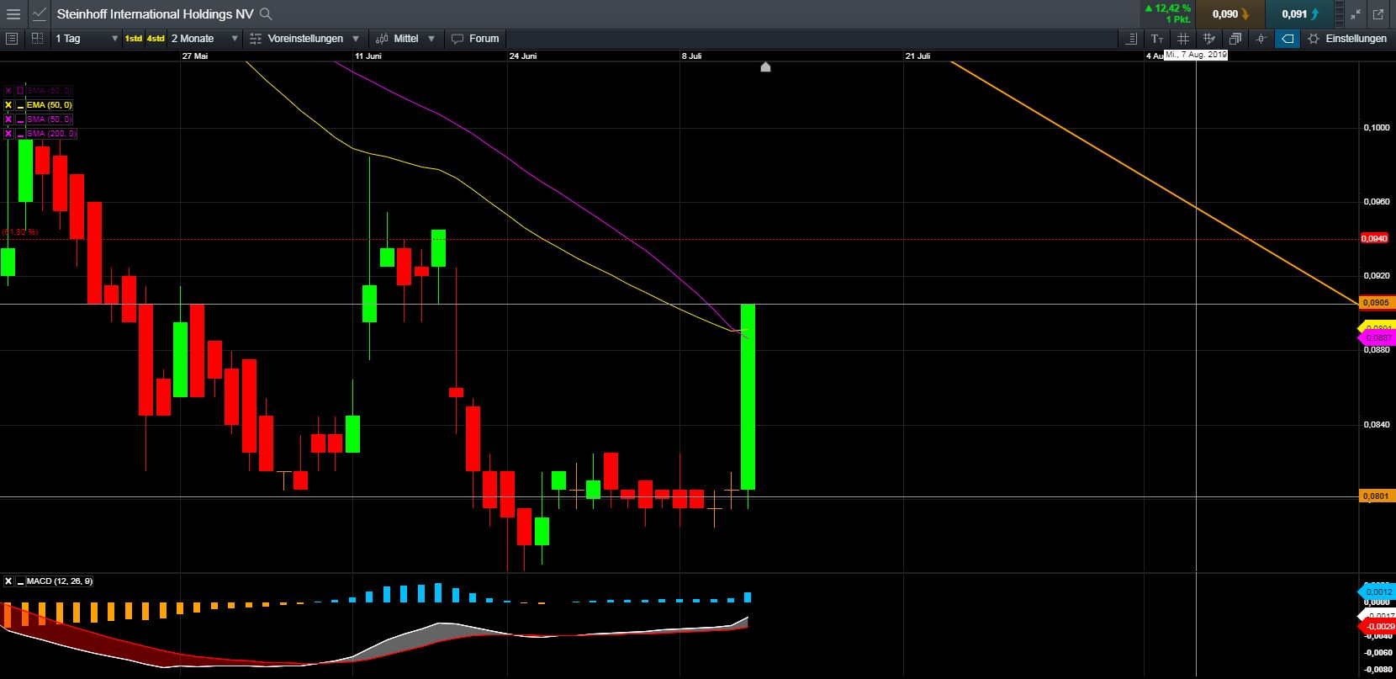Click the 11 Juni date axis label
This screenshot has width=1396, height=679.
(368, 56)
